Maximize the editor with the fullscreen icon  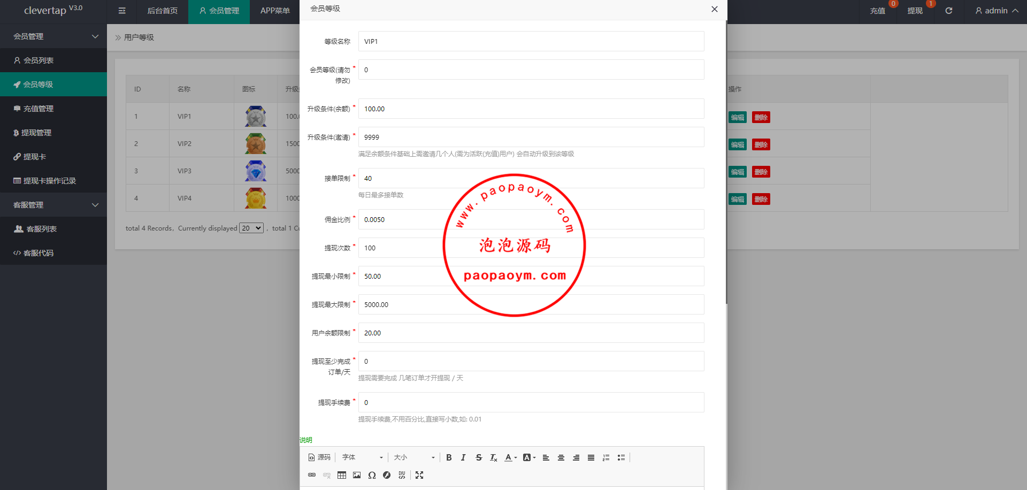419,475
